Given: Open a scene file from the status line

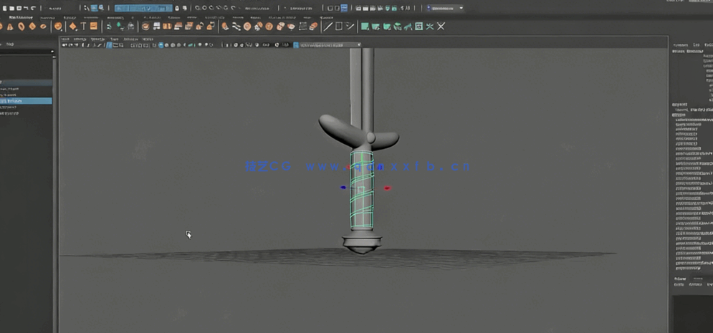Looking at the screenshot, I should [x=11, y=8].
